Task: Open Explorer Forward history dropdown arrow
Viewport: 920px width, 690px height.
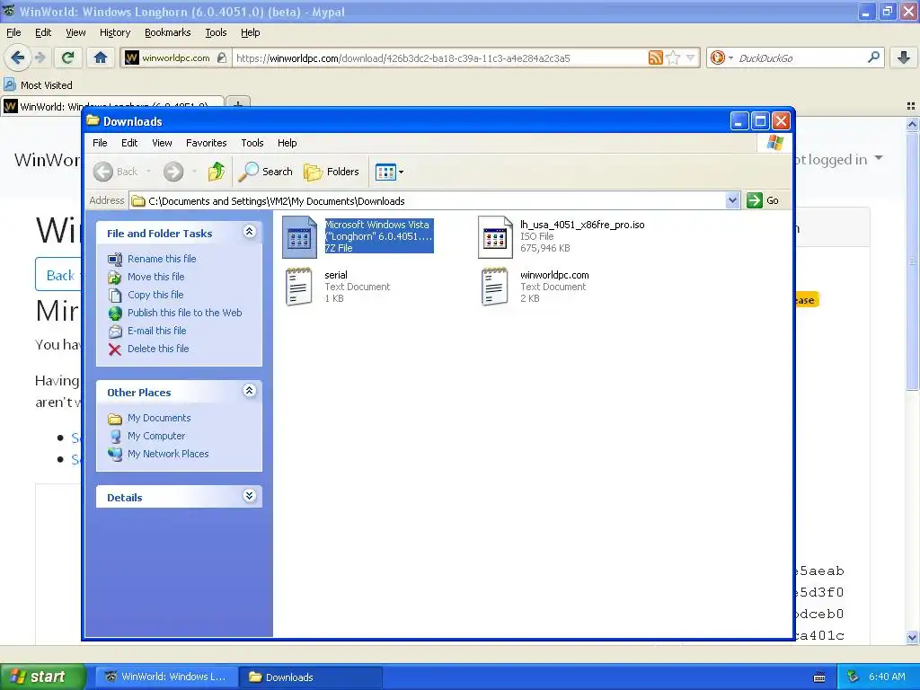Action: click(x=194, y=172)
